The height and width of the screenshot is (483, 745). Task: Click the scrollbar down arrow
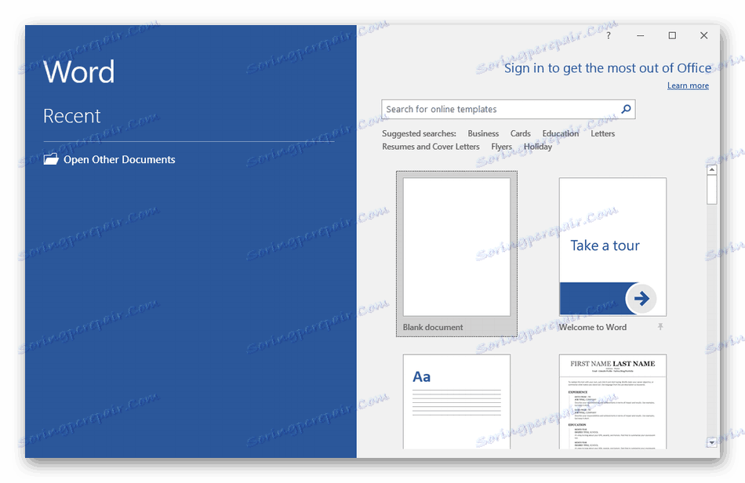(711, 443)
